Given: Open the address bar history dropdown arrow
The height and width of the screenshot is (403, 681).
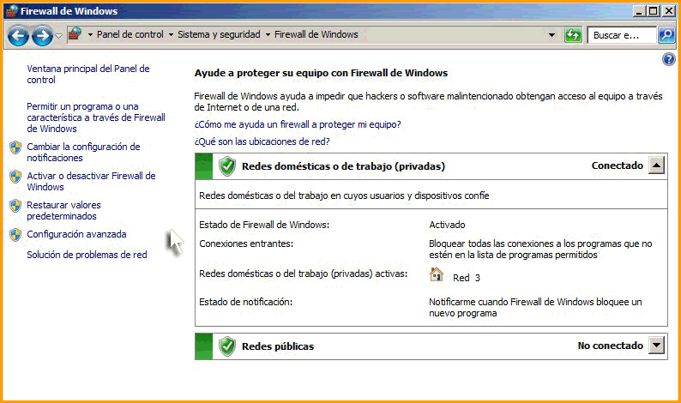Looking at the screenshot, I should coord(551,35).
